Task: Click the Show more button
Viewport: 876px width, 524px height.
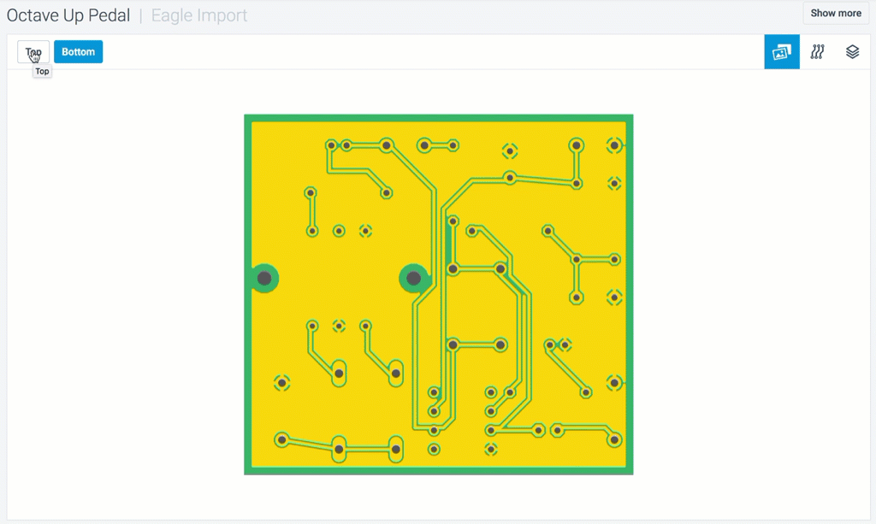Action: (x=836, y=13)
